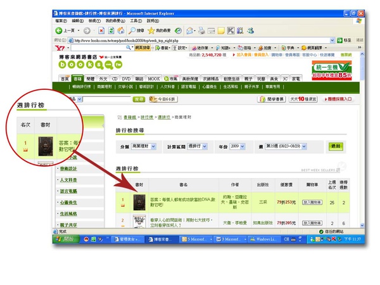Click the green 搜尋 site search button

point(139,99)
